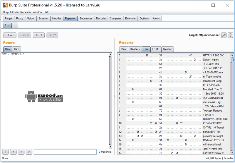Image resolution: width=235 pixels, height=163 pixels.
Task: Select hex row 1 text Server: nginx/1
Action: tap(211, 60)
